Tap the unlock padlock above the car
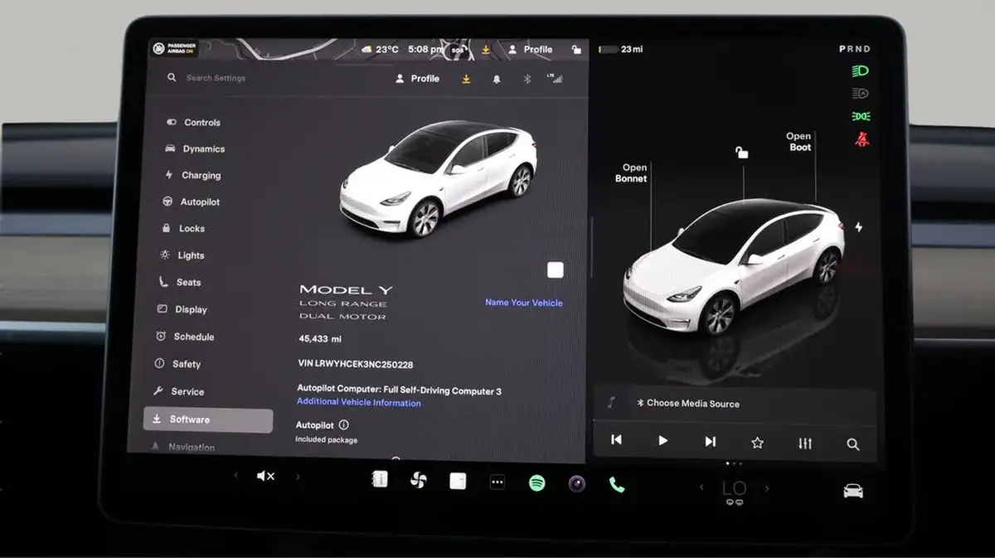This screenshot has height=558, width=995. [x=742, y=153]
